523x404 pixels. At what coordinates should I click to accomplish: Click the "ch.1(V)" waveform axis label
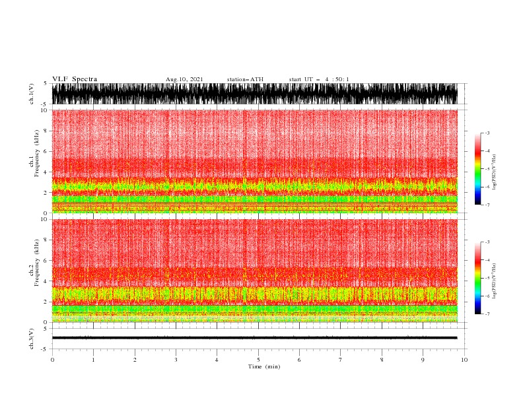click(x=32, y=94)
